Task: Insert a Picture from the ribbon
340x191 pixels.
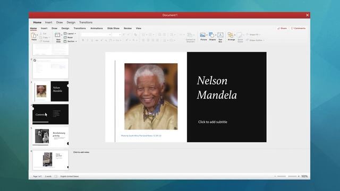Action: (203, 37)
